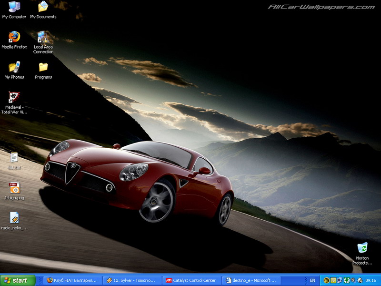Switch to the destino_e Microsoft taskbar window
Screen dimensions: 381x286
[x=251, y=280]
